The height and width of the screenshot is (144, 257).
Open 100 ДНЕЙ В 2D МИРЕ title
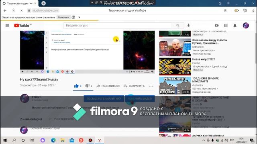pos(206,80)
